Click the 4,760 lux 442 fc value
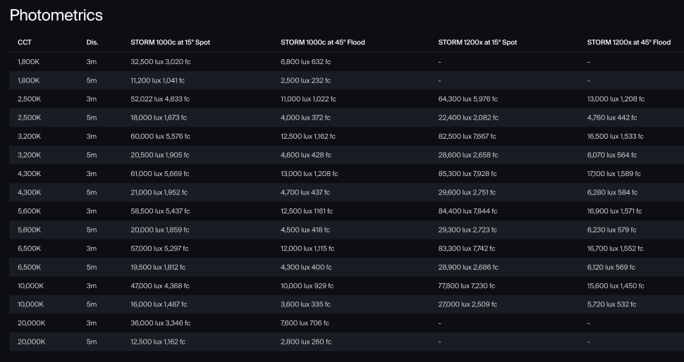684x362 pixels. click(x=612, y=118)
